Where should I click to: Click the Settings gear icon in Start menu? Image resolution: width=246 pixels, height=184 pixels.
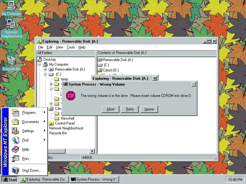[15, 131]
